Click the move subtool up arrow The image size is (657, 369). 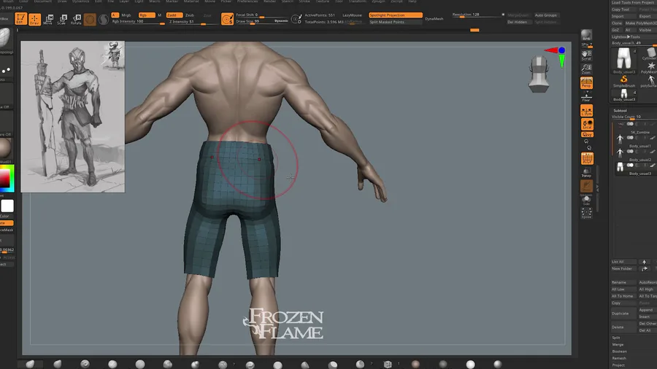[x=644, y=262]
